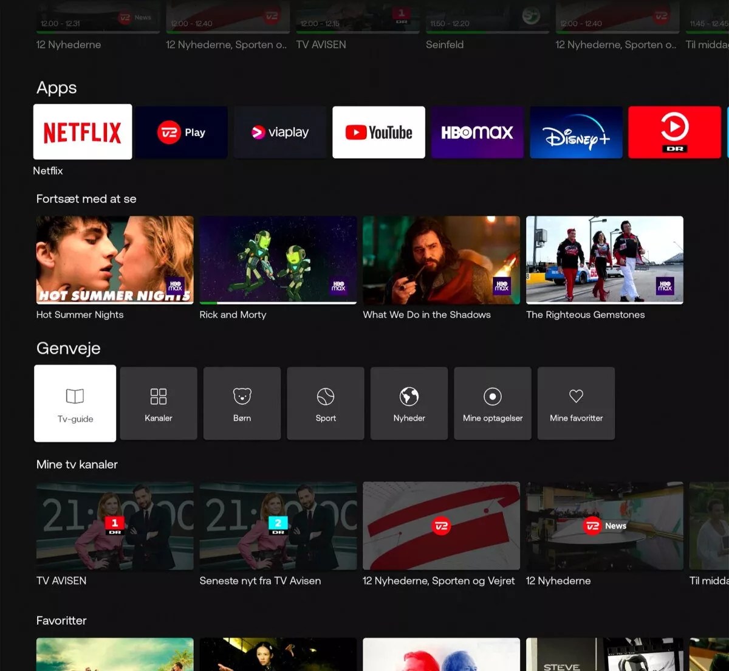The image size is (729, 671).
Task: Open Mine optagelser recordings
Action: click(492, 403)
